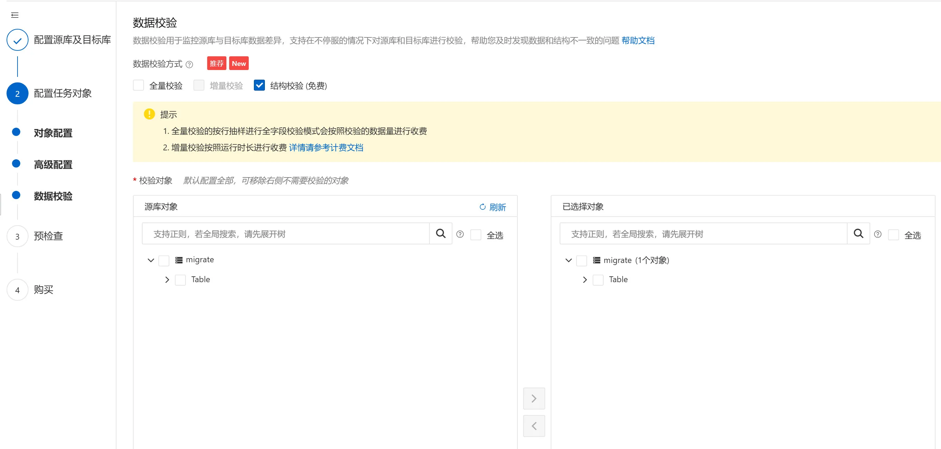Click the search icon in 源库对象 panel
The height and width of the screenshot is (449, 941).
[441, 234]
